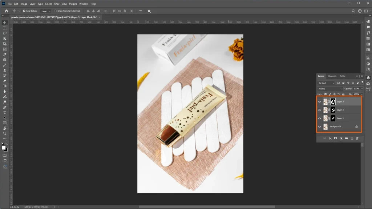Open the Select menu
This screenshot has height=209, width=372.
click(x=48, y=4)
